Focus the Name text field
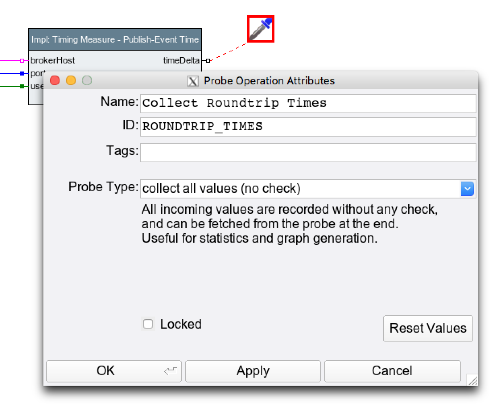 pyautogui.click(x=308, y=103)
